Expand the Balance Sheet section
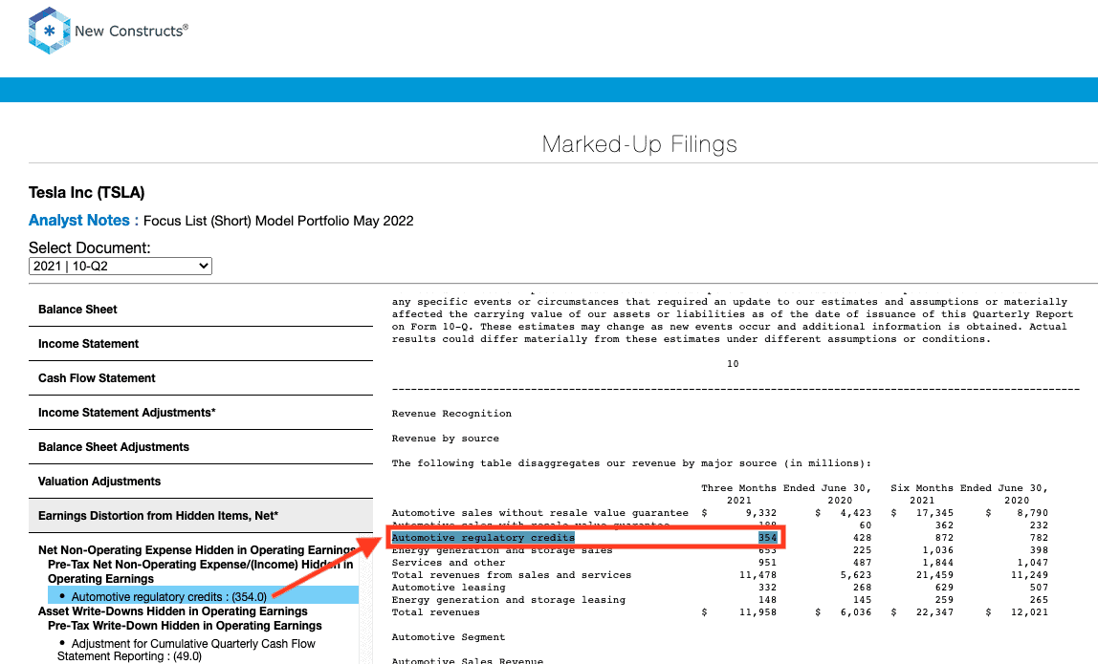Screen dimensions: 1098x664 click(200, 310)
